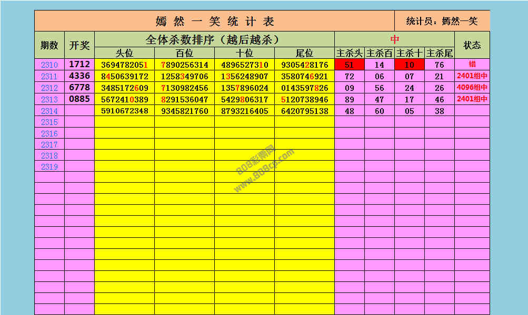This screenshot has width=528, height=315.
Task: Select the red-highlighted cell with 51
Action: [x=350, y=65]
